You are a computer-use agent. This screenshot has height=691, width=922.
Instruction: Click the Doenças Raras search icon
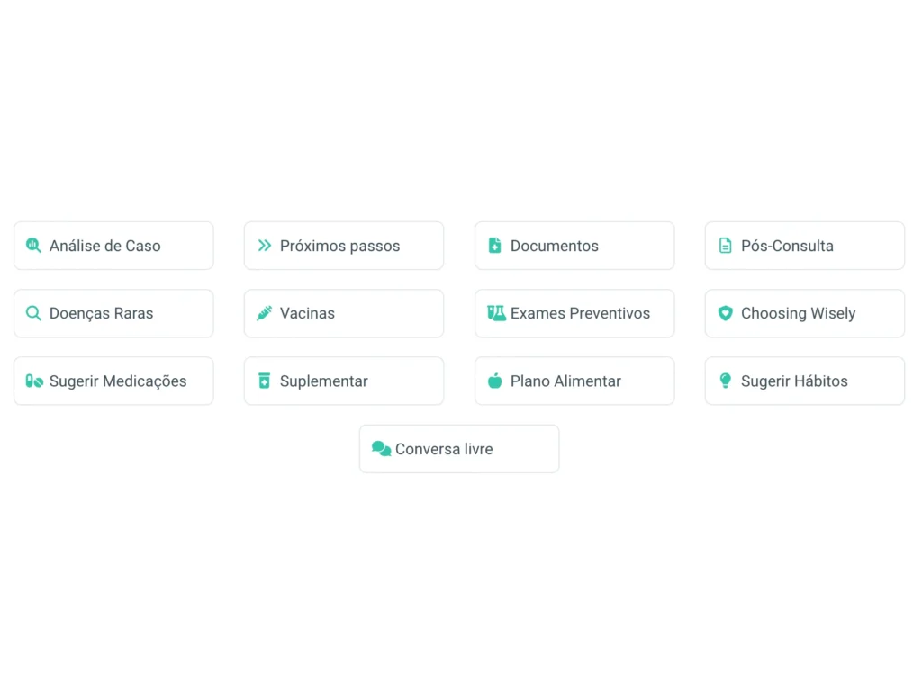[x=33, y=313]
